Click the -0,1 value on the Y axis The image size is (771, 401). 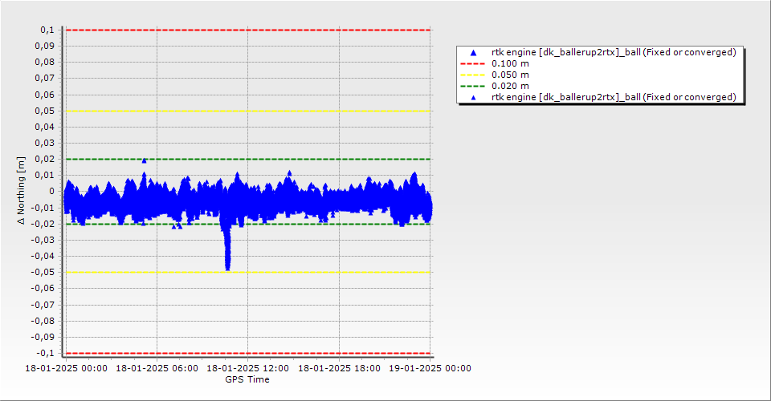tap(45, 353)
